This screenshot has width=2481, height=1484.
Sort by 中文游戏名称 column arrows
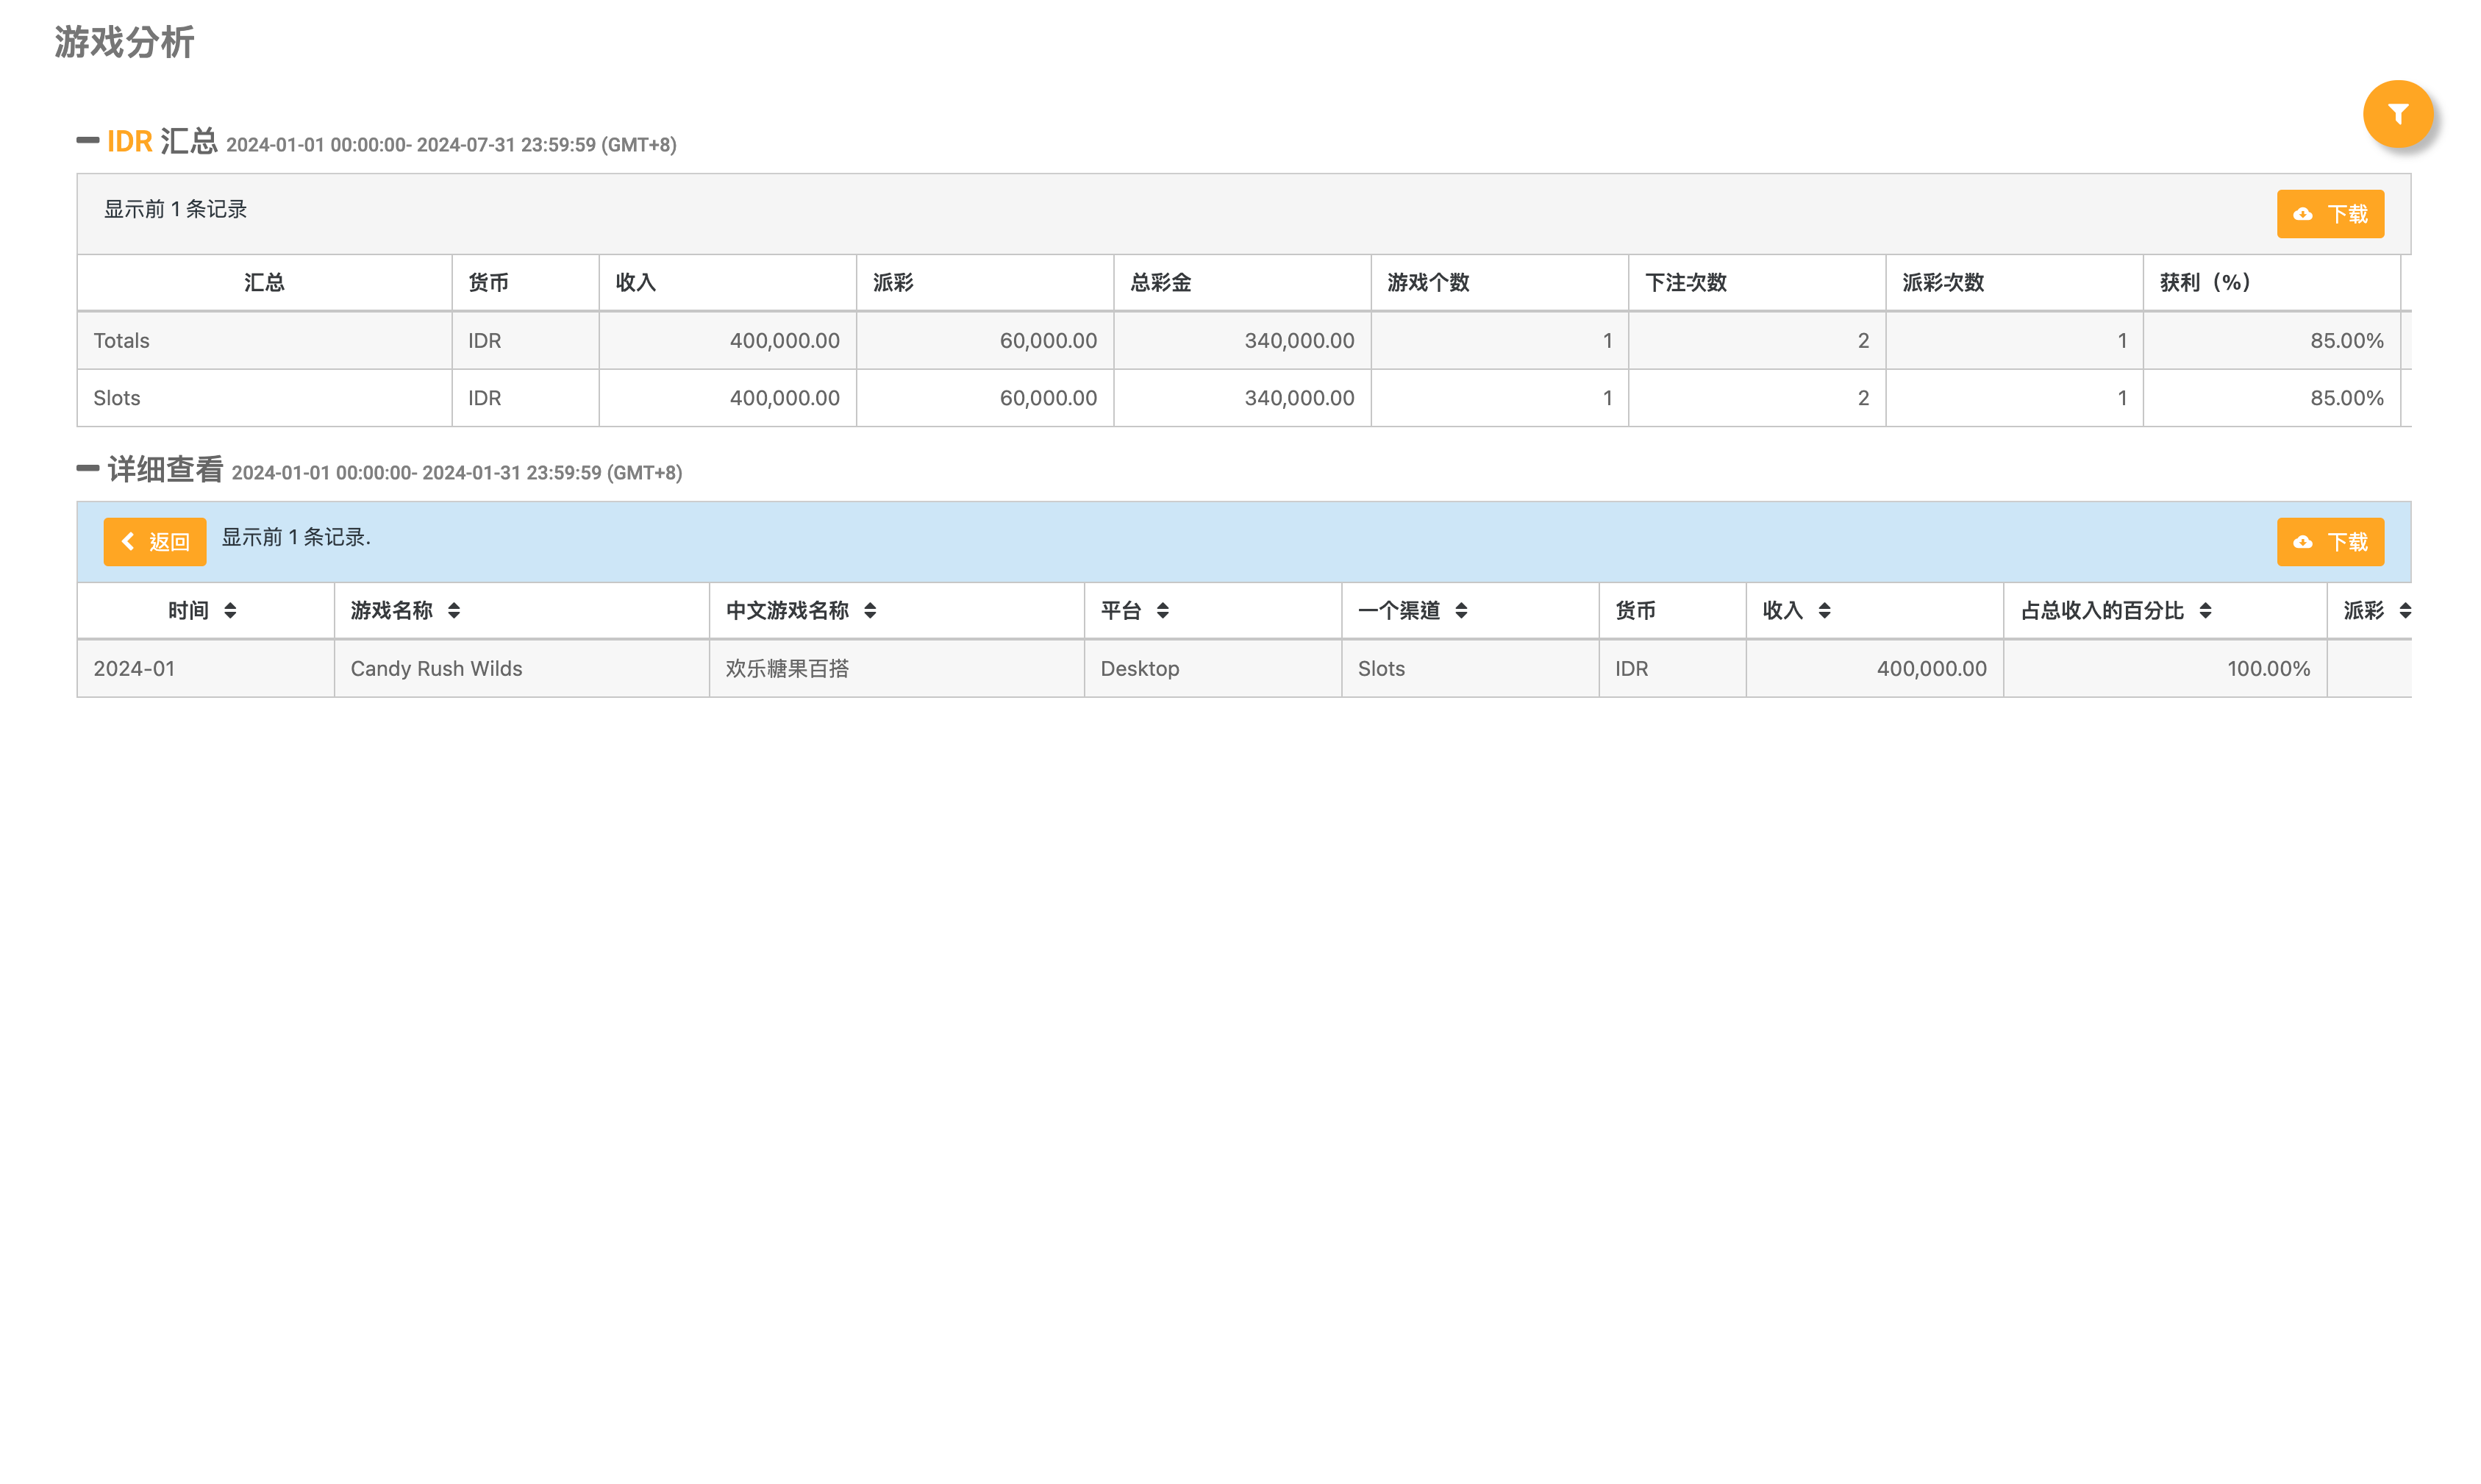(x=870, y=611)
